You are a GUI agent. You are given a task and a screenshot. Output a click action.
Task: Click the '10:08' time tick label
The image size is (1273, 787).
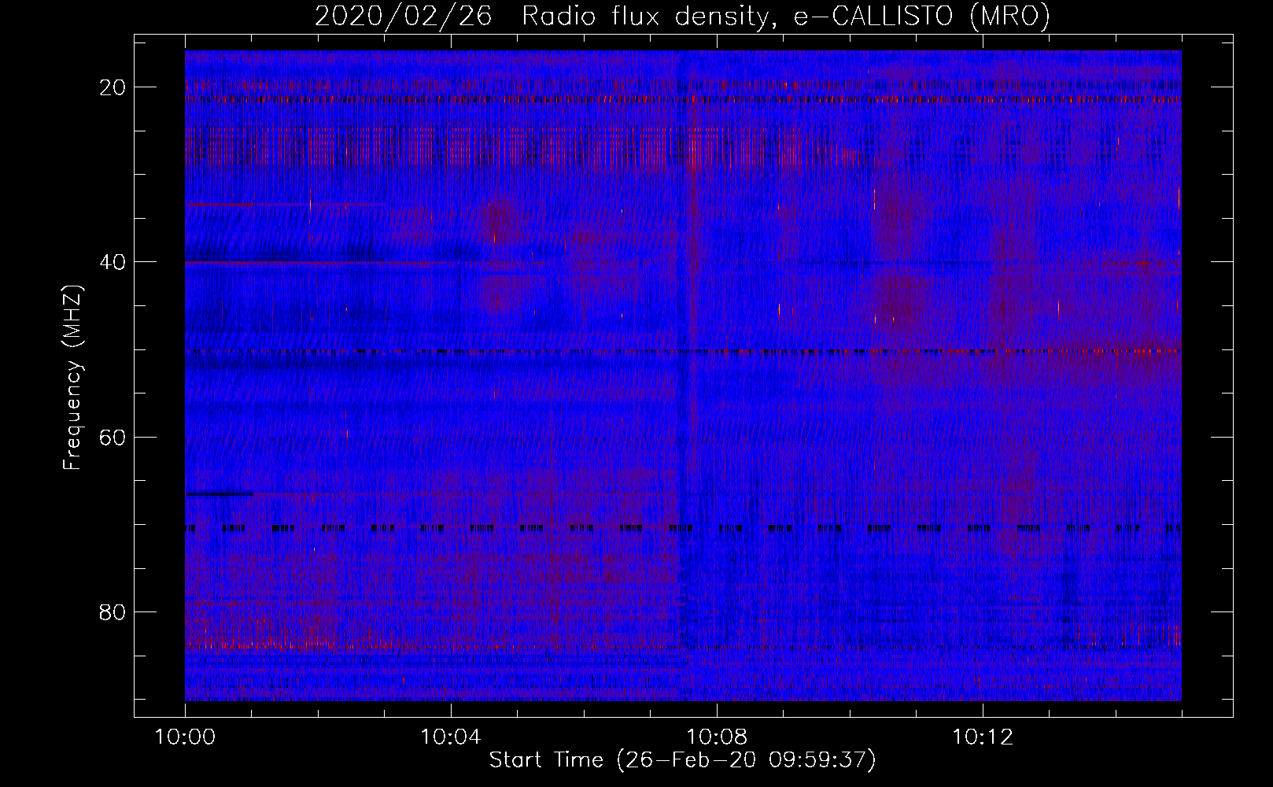click(716, 737)
